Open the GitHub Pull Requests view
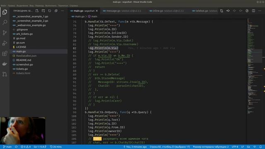 click(5, 74)
